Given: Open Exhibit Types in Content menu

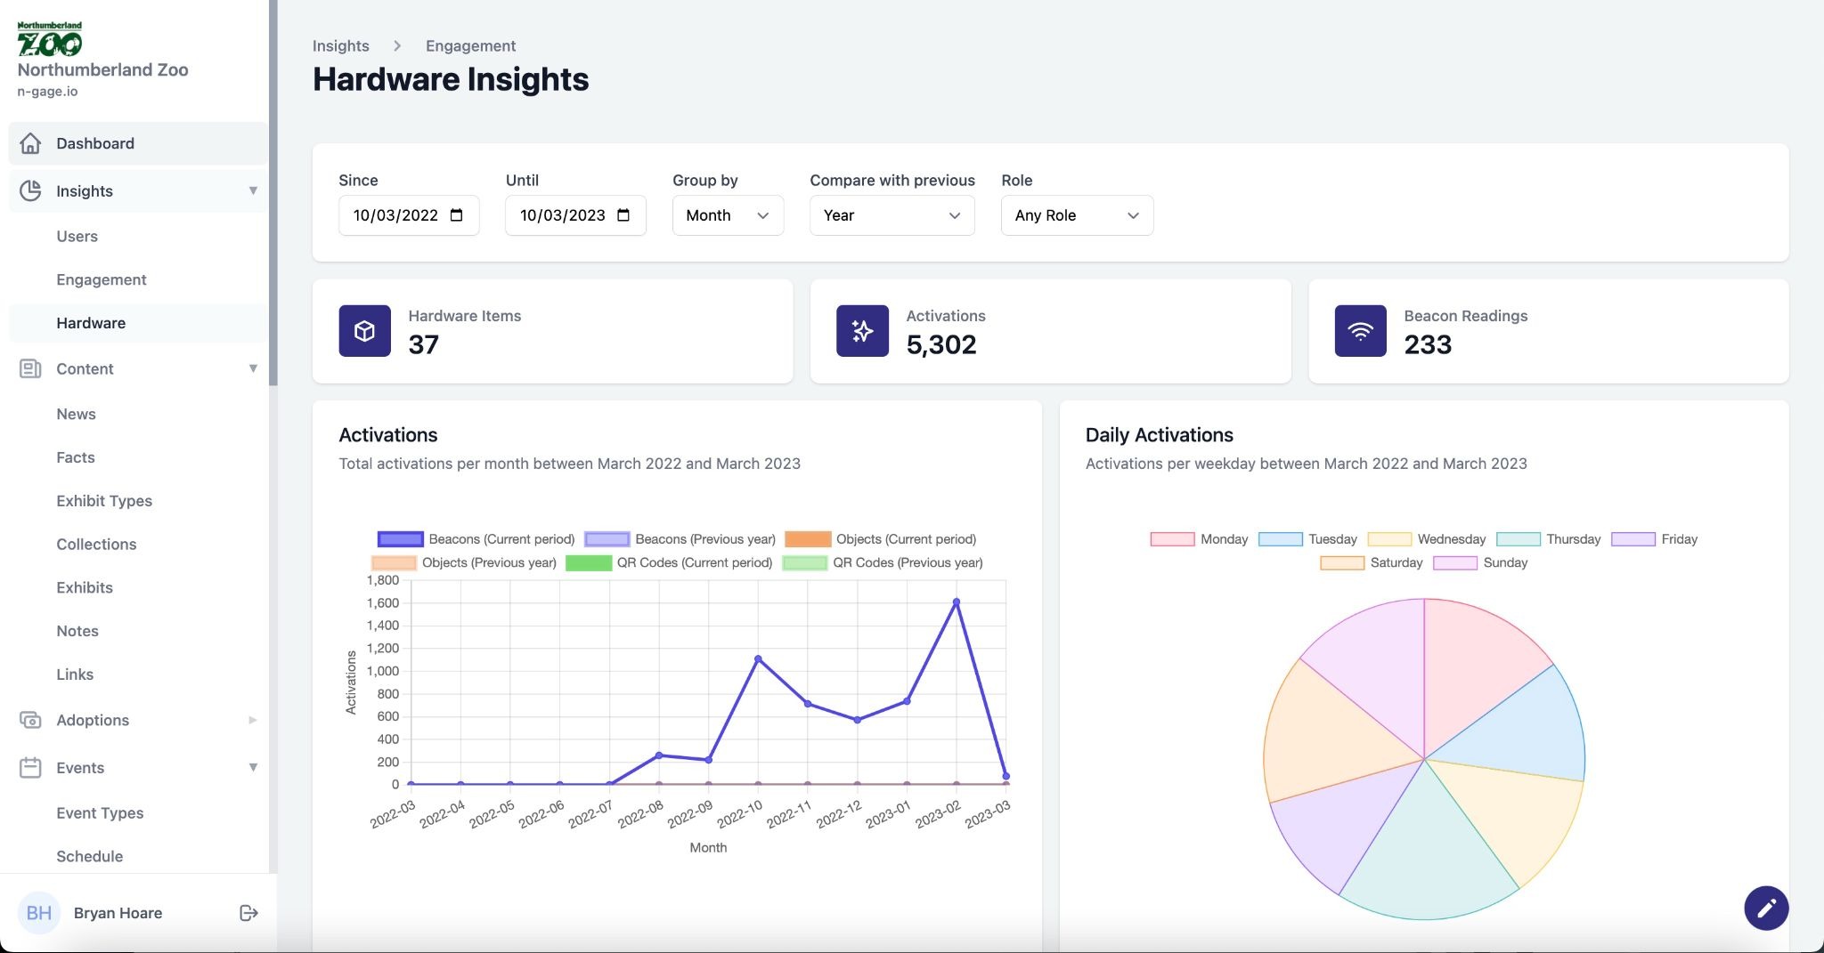Looking at the screenshot, I should [104, 501].
